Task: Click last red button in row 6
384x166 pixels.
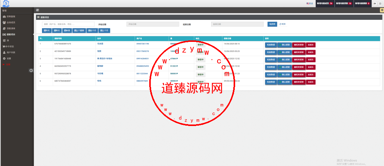Action: pyautogui.click(x=311, y=82)
